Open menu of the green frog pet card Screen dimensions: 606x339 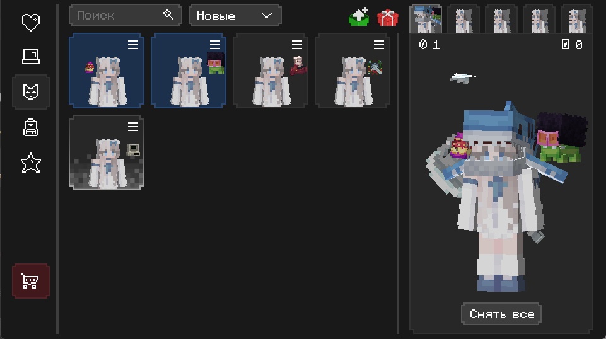(215, 45)
